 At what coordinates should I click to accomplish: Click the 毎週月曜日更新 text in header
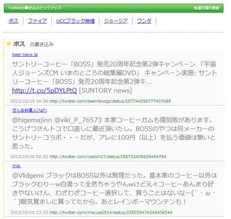pyautogui.click(x=206, y=8)
